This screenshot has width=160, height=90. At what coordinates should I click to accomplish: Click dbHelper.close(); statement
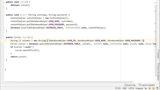click(20, 5)
